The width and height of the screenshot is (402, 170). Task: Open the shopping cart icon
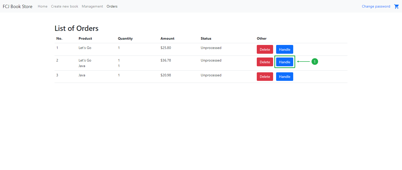(396, 6)
